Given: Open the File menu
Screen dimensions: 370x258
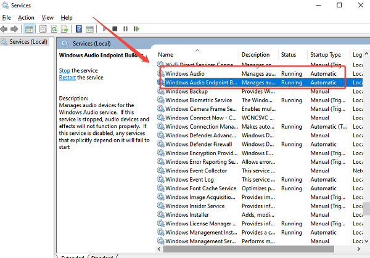Looking at the screenshot, I should click(6, 18).
